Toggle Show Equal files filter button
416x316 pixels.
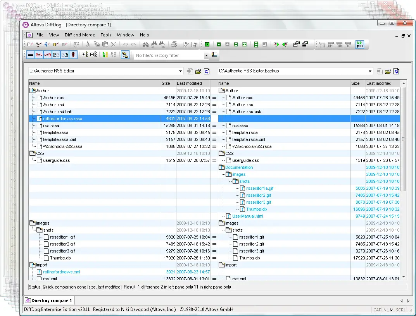click(x=31, y=55)
